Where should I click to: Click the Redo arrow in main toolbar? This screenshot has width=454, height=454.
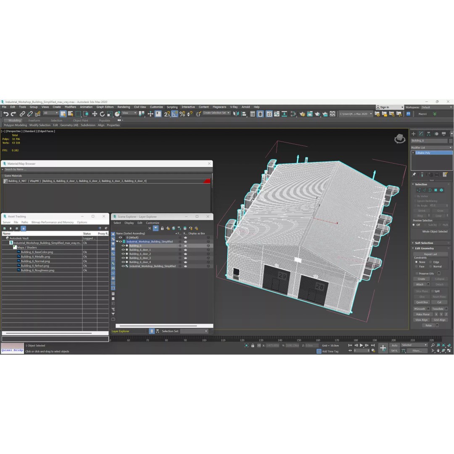tap(13, 114)
